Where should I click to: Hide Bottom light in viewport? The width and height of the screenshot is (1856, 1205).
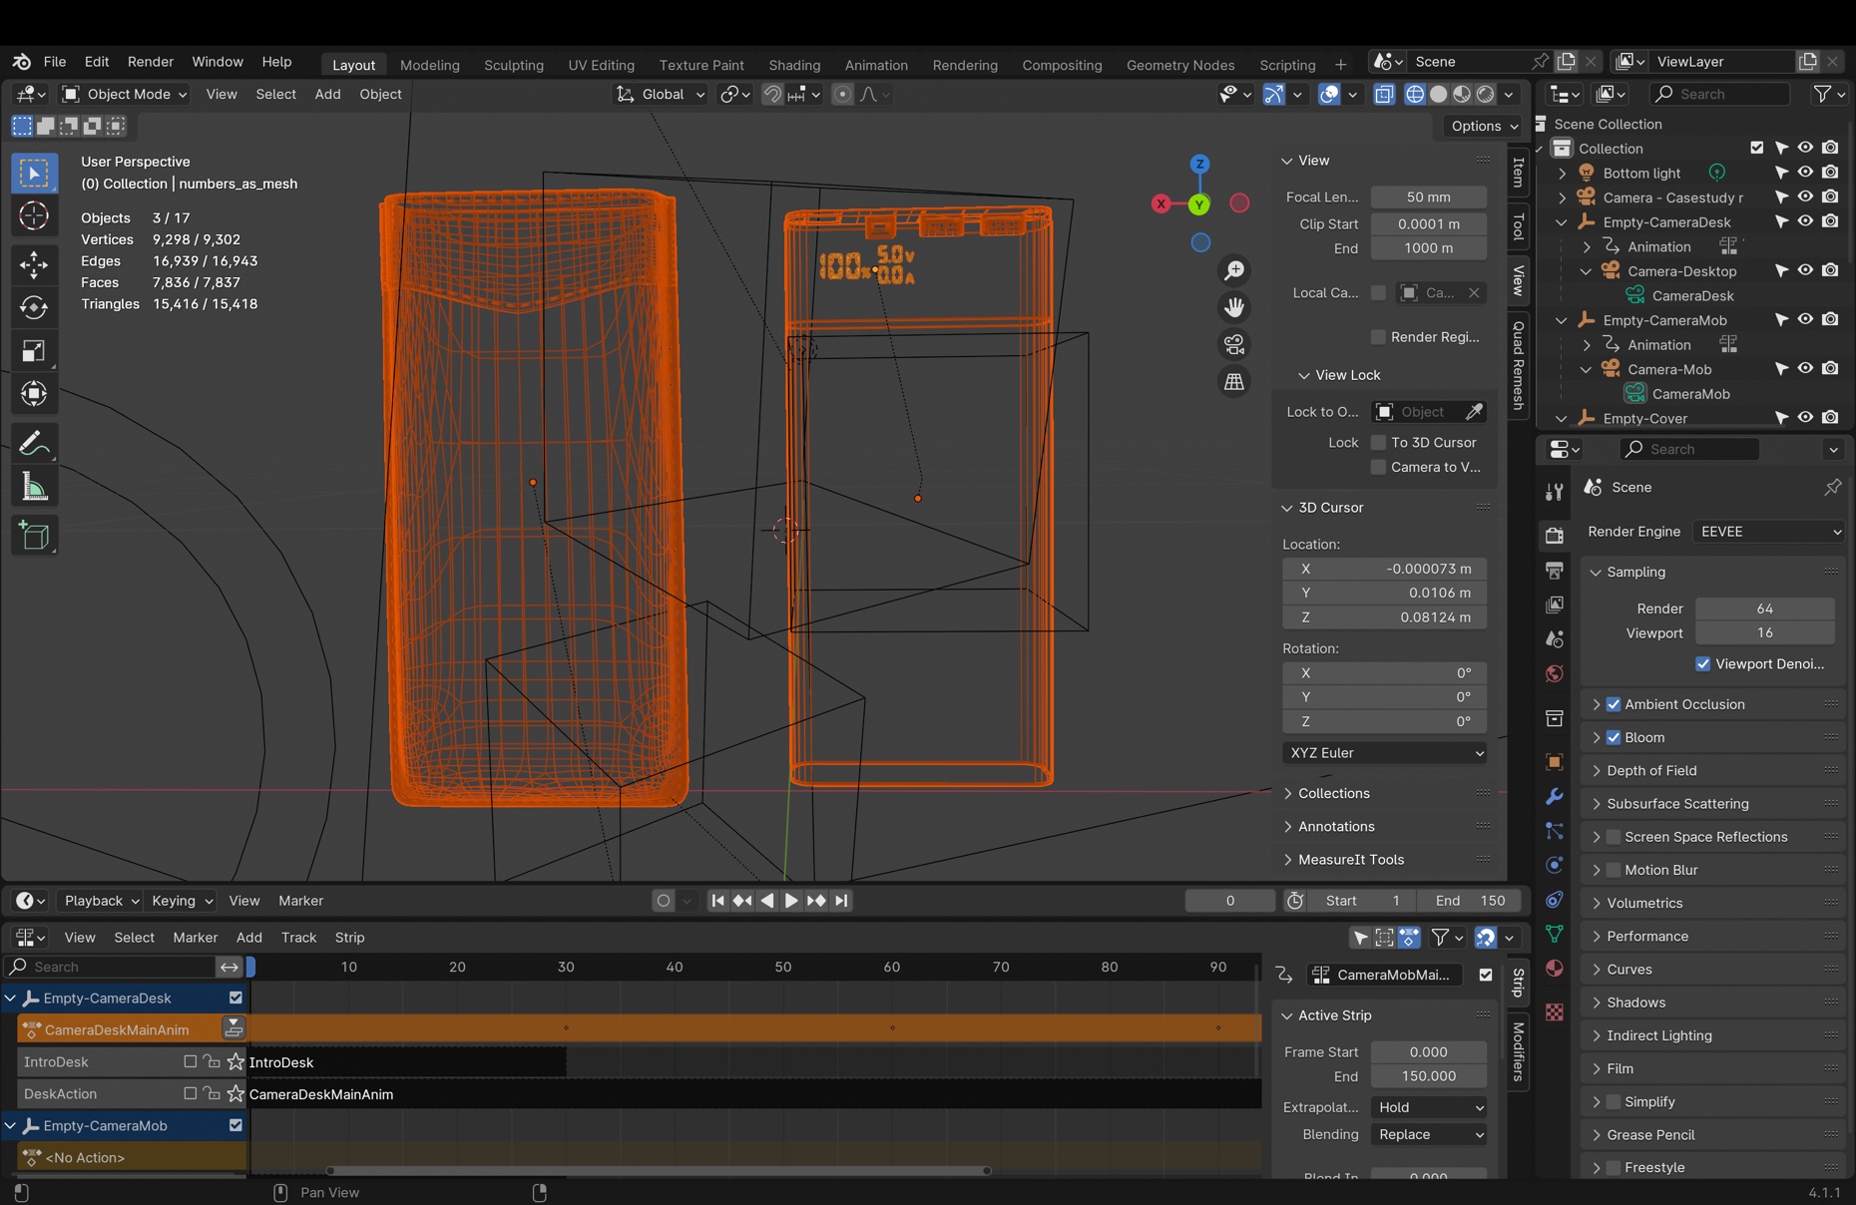(x=1805, y=173)
